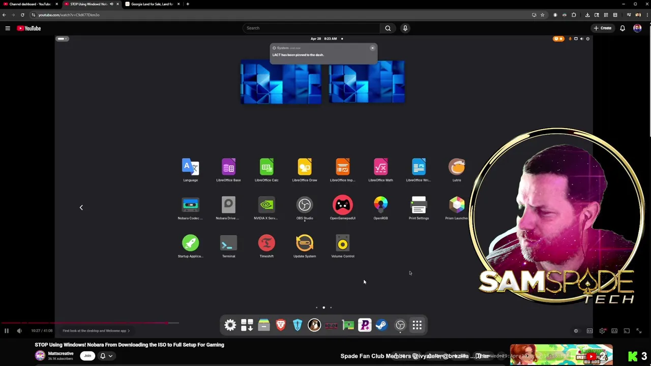Reload the browser page
The width and height of the screenshot is (651, 366).
tap(22, 15)
